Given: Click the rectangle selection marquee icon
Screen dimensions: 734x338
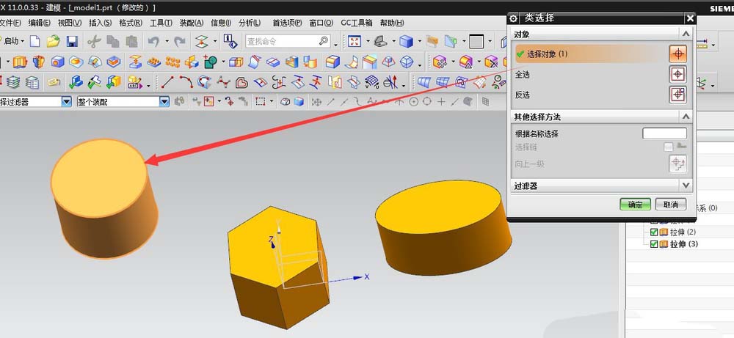Looking at the screenshot, I should 261,101.
